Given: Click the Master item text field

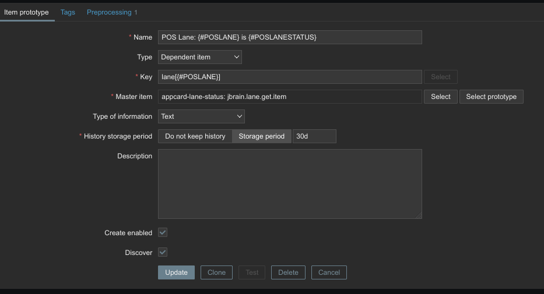Looking at the screenshot, I should pyautogui.click(x=289, y=97).
